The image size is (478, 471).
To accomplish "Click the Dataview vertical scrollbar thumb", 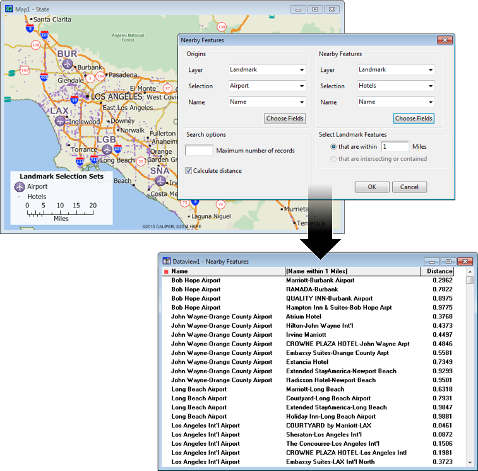I will tap(469, 280).
